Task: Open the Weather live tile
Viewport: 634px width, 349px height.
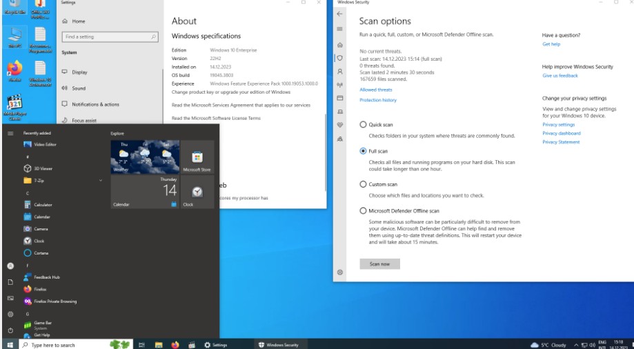Action: (145, 157)
